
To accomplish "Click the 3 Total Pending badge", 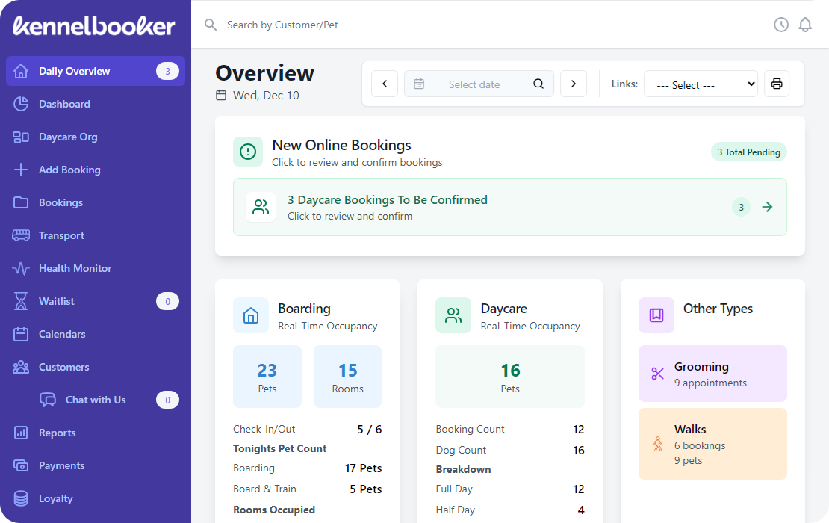I will [x=748, y=152].
